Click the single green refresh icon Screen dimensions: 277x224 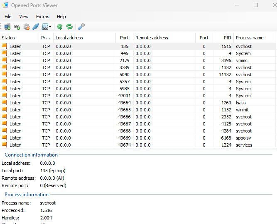point(60,27)
